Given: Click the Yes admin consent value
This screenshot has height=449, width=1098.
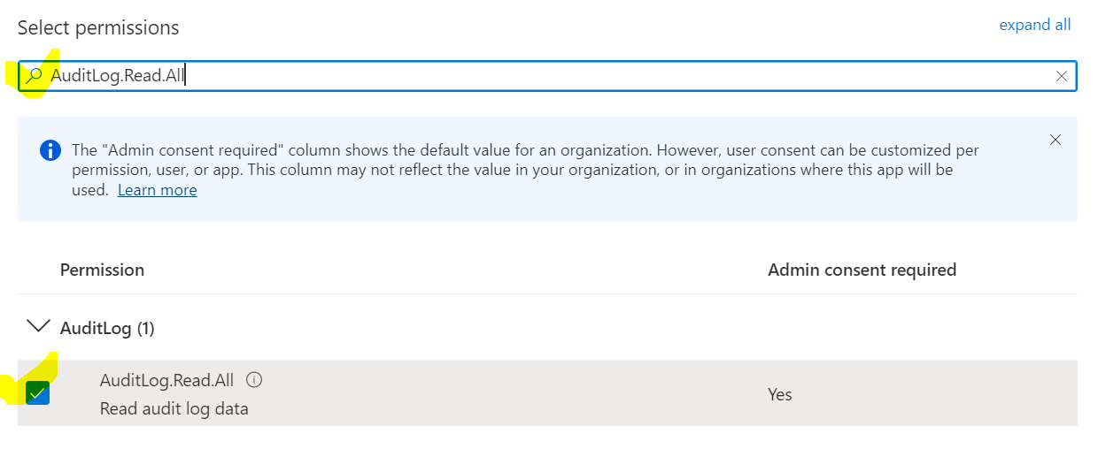Looking at the screenshot, I should click(x=779, y=394).
